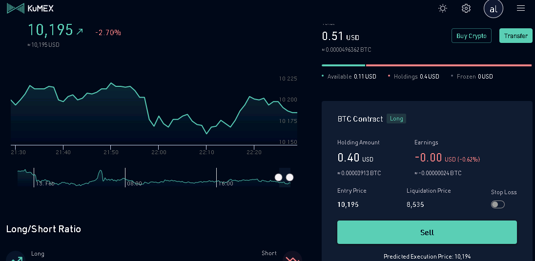Image resolution: width=535 pixels, height=261 pixels.
Task: Click the Short ratio down-arrow icon
Action: tap(292, 257)
